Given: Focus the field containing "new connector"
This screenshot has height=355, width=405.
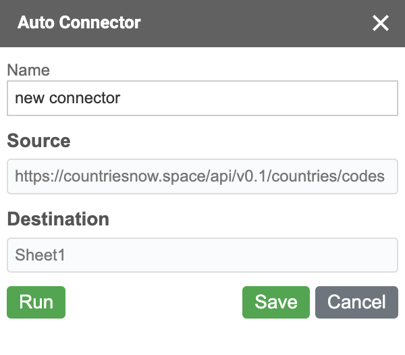Looking at the screenshot, I should pos(202,98).
